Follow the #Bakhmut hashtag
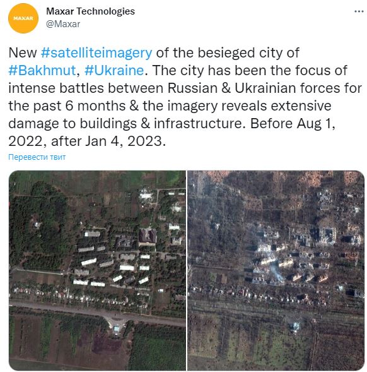Image resolution: width=367 pixels, height=372 pixels. click(42, 71)
